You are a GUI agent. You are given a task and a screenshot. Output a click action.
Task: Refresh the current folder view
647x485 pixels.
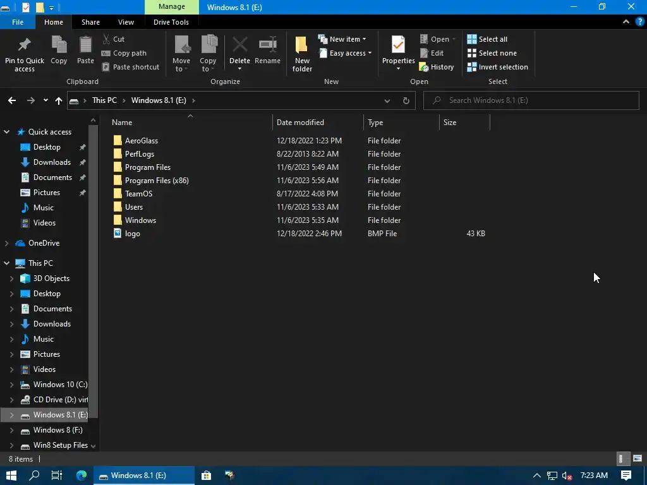[x=406, y=100]
